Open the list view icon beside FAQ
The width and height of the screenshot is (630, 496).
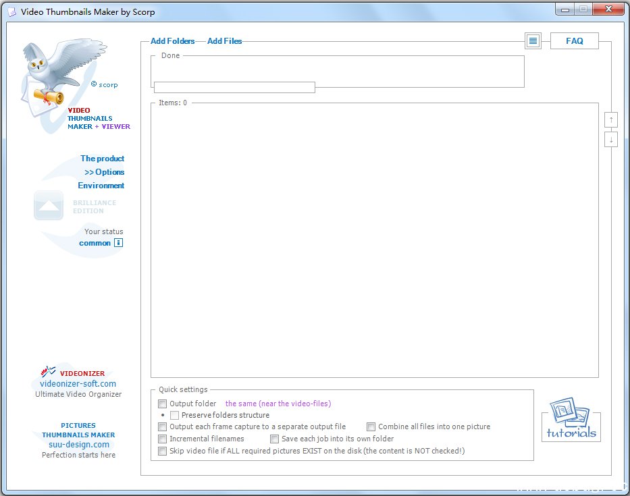coord(533,41)
